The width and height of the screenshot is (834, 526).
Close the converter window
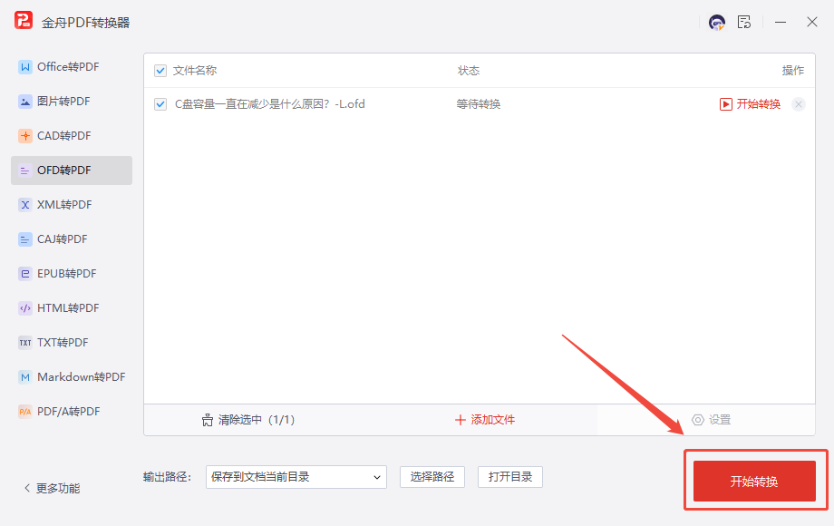tap(811, 22)
